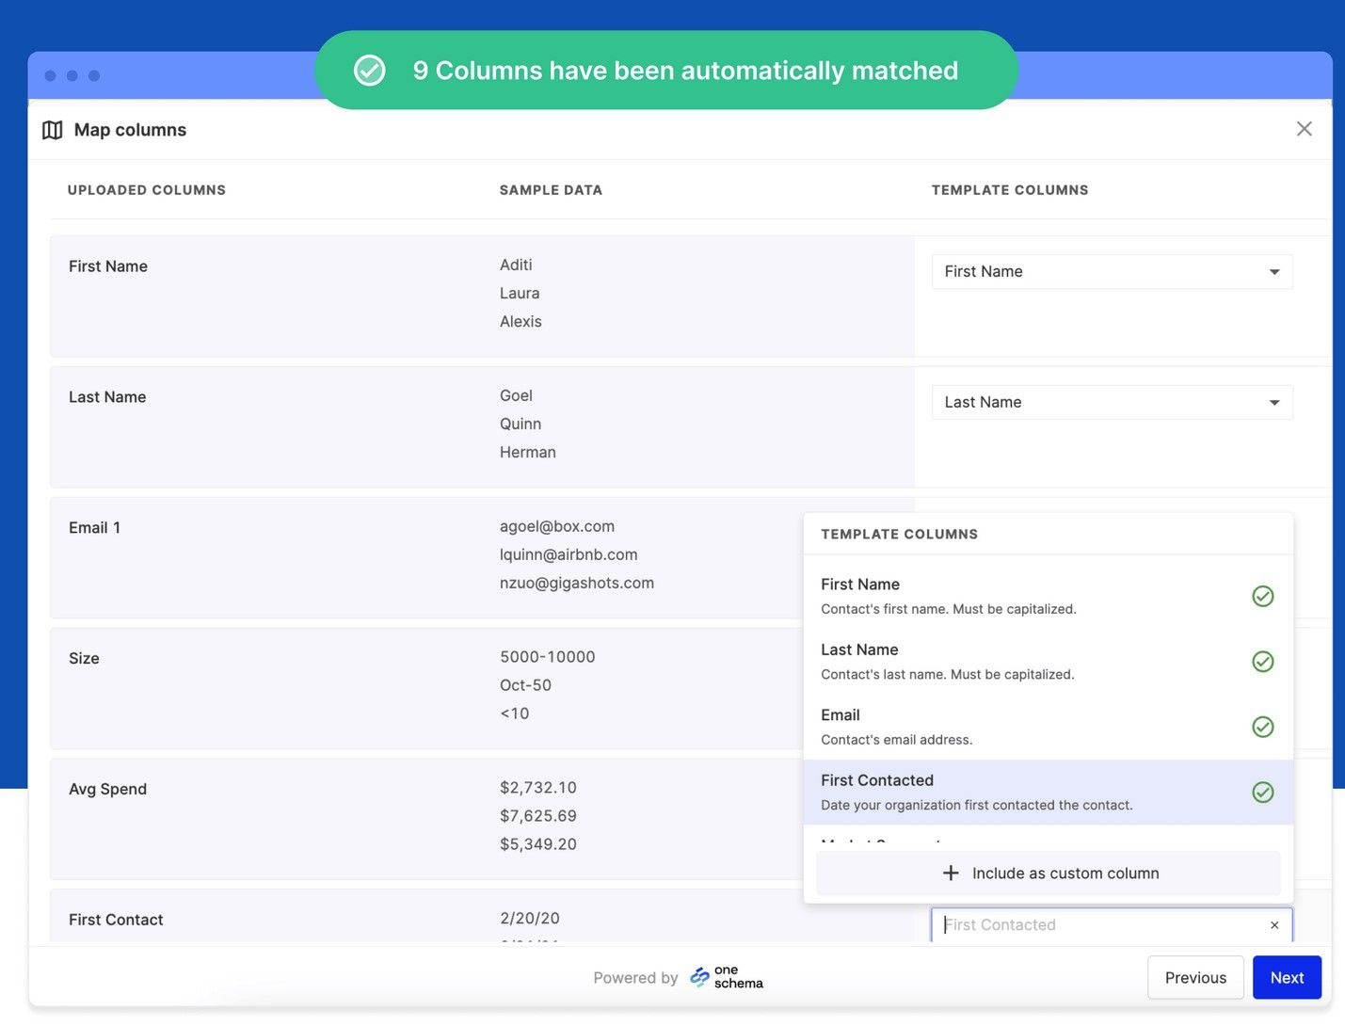Screen dimensions: 1345x1026
Task: Select Last Name from the template columns list
Action: click(x=1048, y=662)
